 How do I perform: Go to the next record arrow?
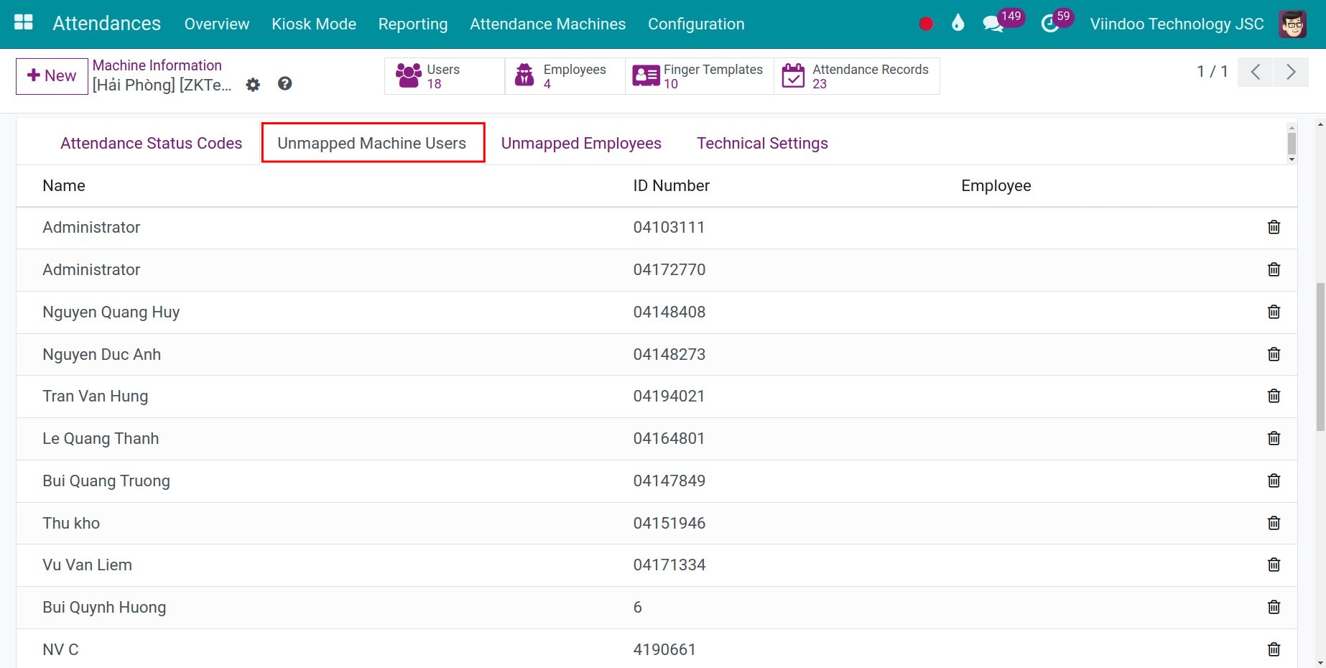tap(1290, 72)
